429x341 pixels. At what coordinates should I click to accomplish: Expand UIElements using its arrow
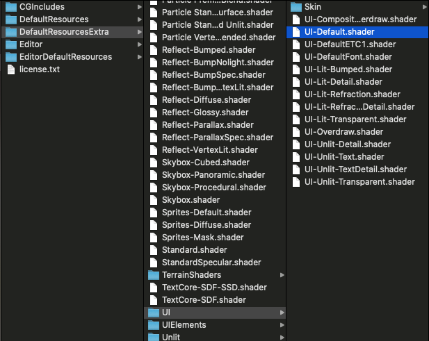282,325
